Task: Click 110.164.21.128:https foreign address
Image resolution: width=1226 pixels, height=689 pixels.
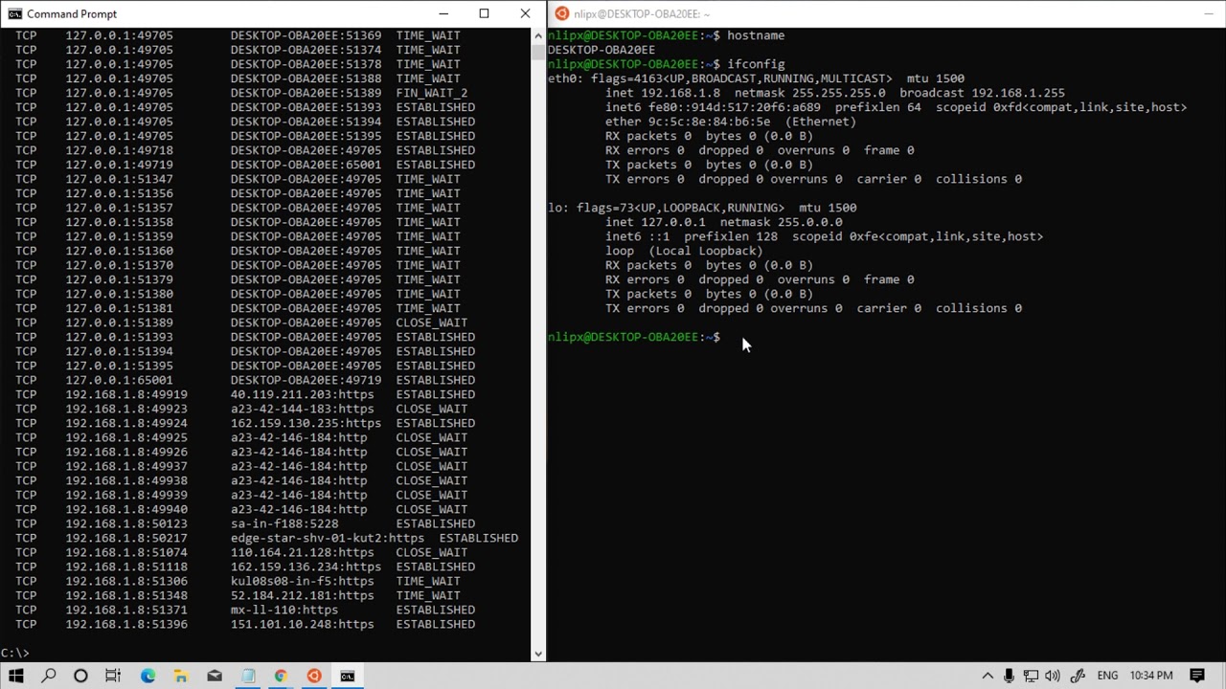Action: click(x=302, y=552)
